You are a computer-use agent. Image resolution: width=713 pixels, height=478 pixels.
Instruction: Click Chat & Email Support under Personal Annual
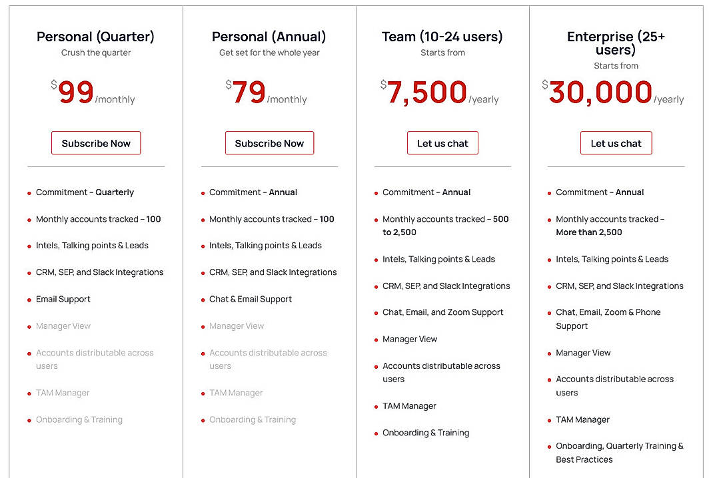tap(250, 299)
